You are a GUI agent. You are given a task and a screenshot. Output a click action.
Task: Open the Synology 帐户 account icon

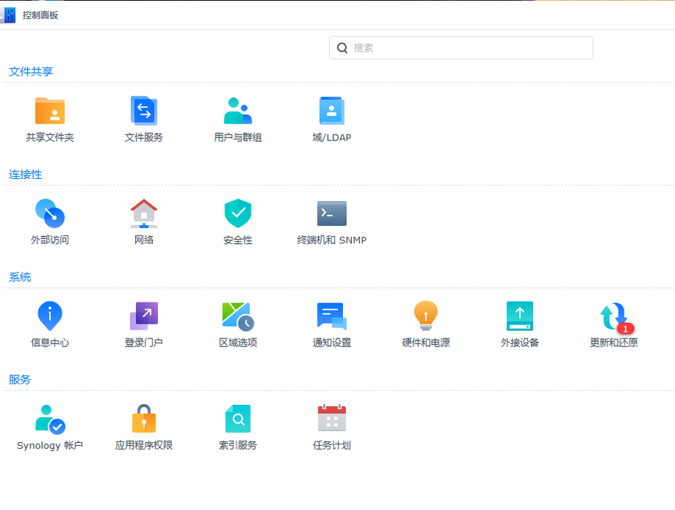[x=50, y=419]
